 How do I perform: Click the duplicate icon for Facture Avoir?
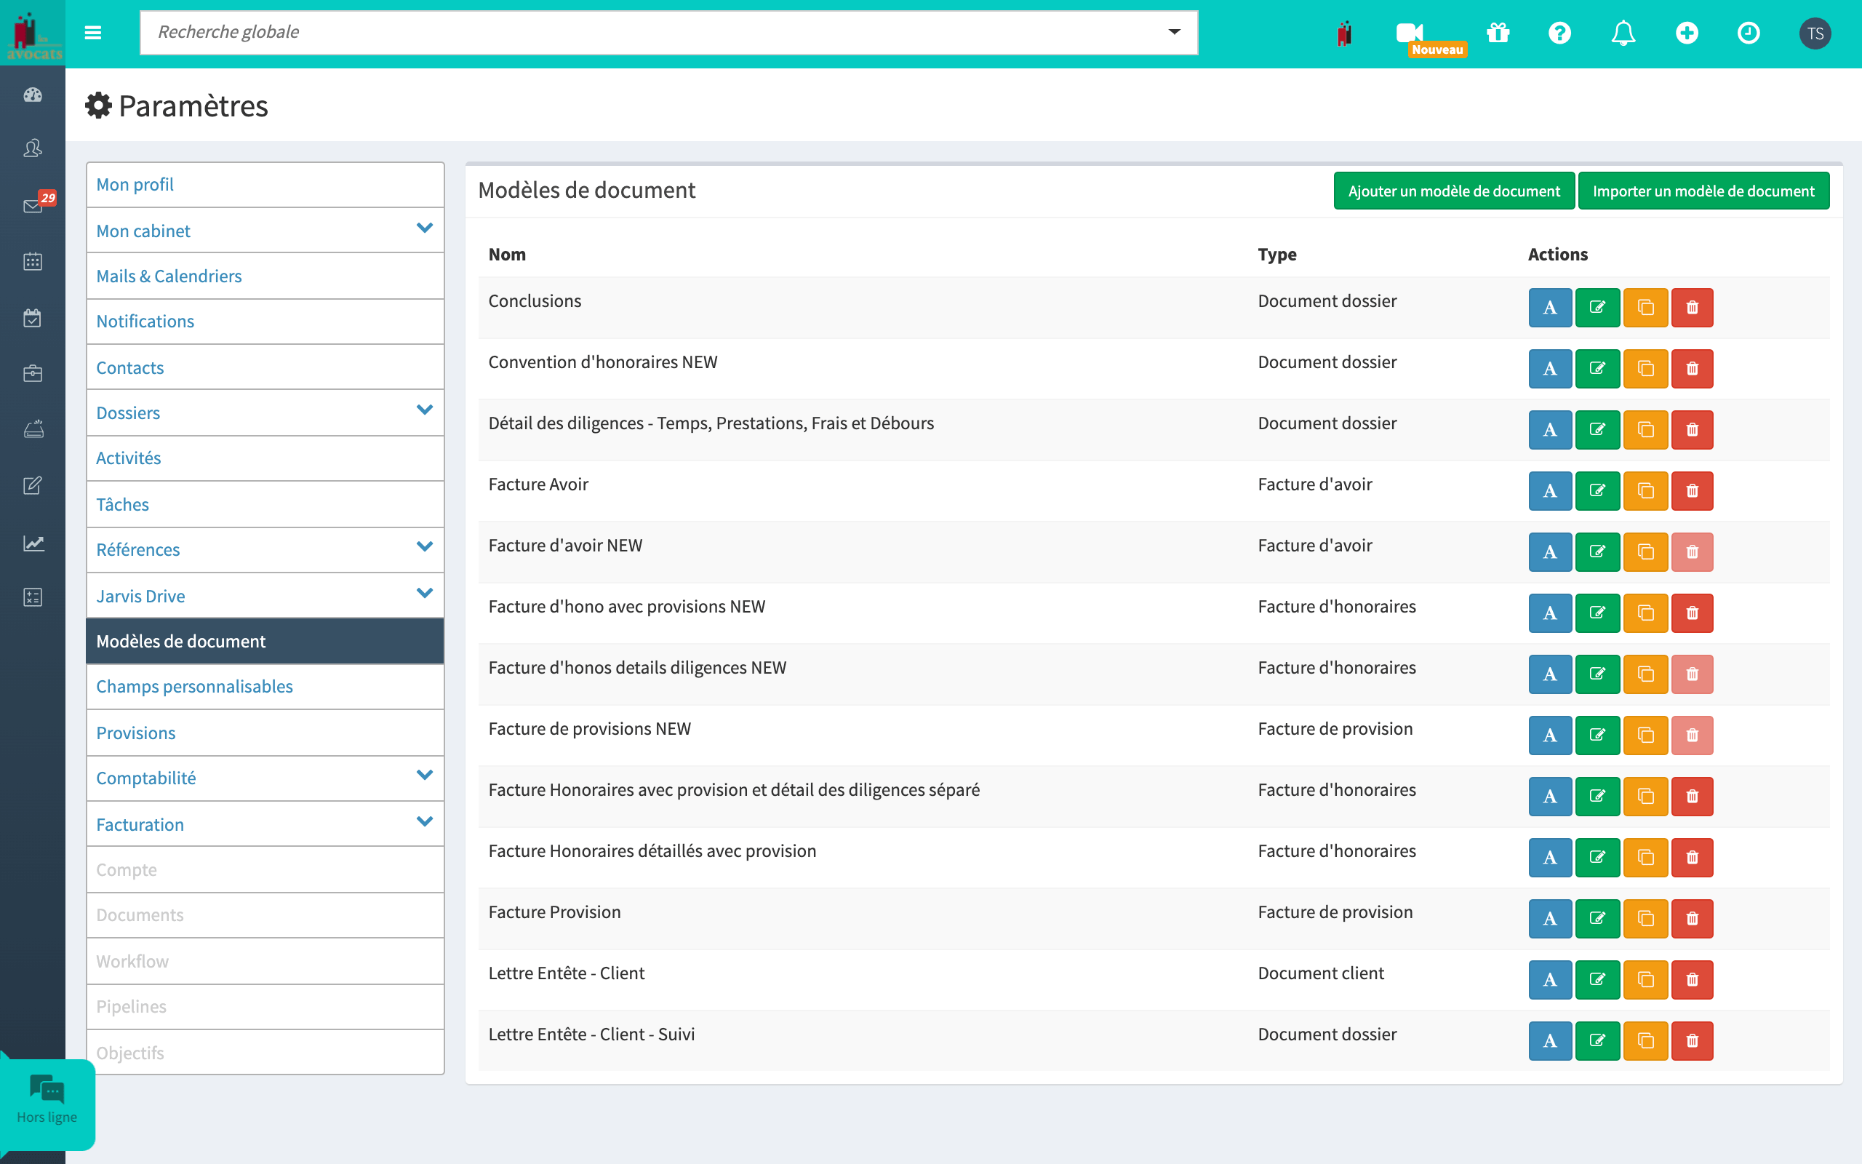click(x=1645, y=490)
